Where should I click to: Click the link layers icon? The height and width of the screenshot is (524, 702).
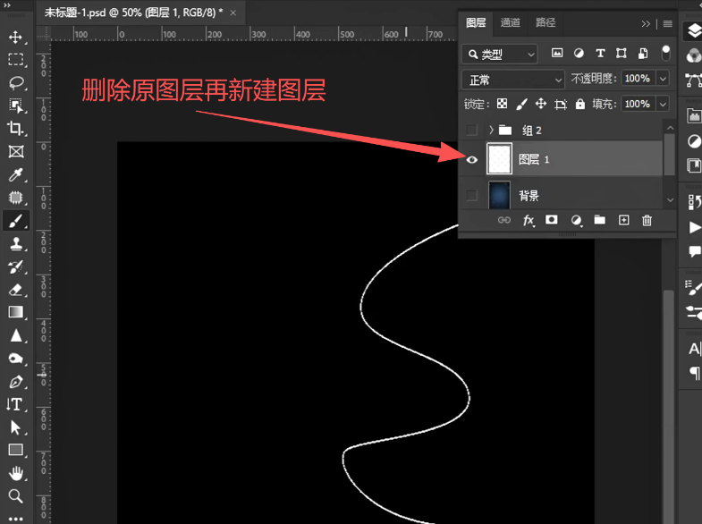(x=504, y=220)
